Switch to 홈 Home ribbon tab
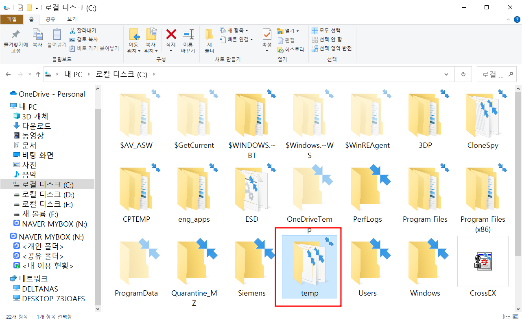The height and width of the screenshot is (322, 522). coord(31,19)
